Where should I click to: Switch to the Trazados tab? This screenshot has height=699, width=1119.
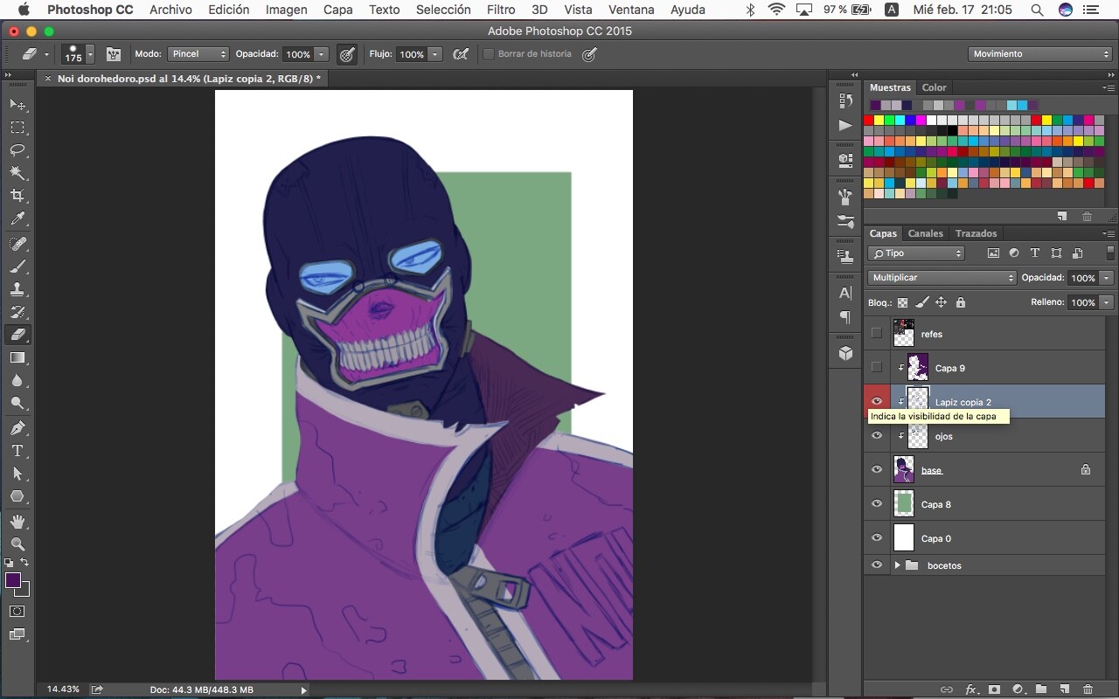(976, 233)
